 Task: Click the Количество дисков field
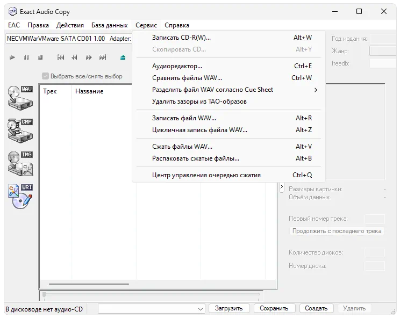click(375, 252)
